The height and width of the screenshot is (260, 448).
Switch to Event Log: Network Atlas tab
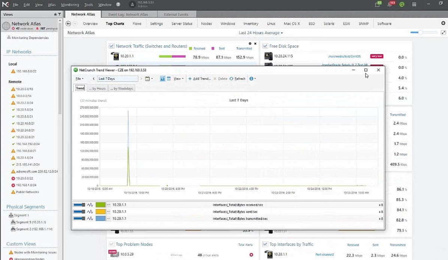pyautogui.click(x=128, y=14)
